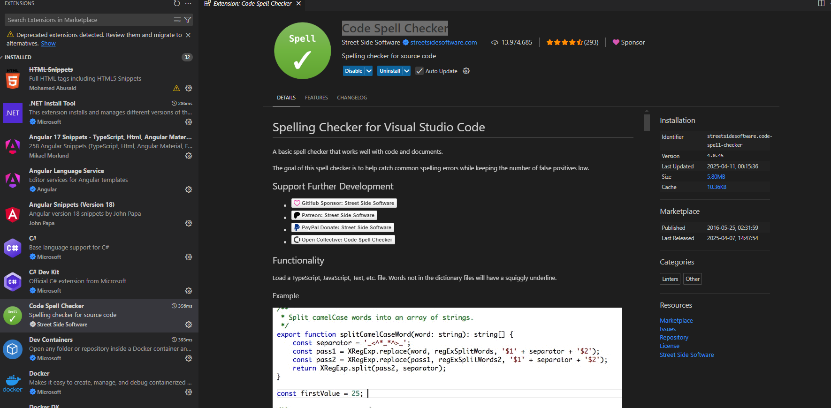Open the Marketplace resource link
Screen dimensions: 831x408
point(676,321)
